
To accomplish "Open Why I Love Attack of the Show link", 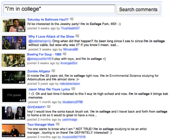I will (51, 37).
